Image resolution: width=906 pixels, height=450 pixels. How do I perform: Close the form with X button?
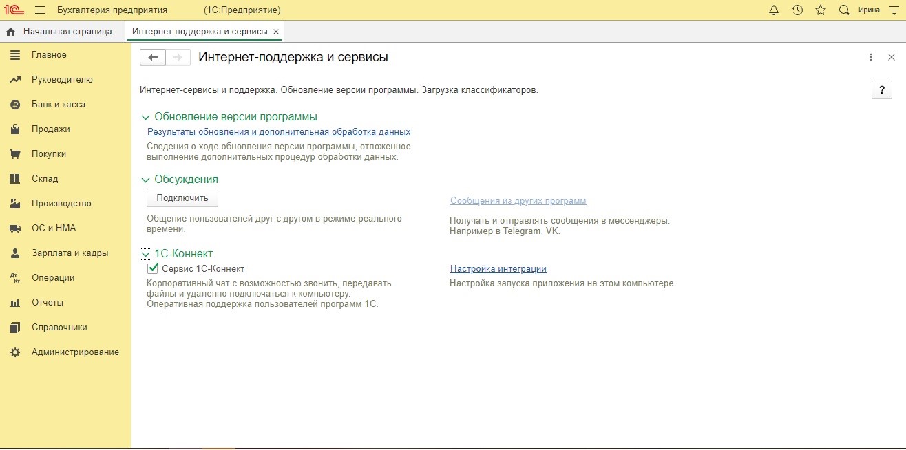891,57
